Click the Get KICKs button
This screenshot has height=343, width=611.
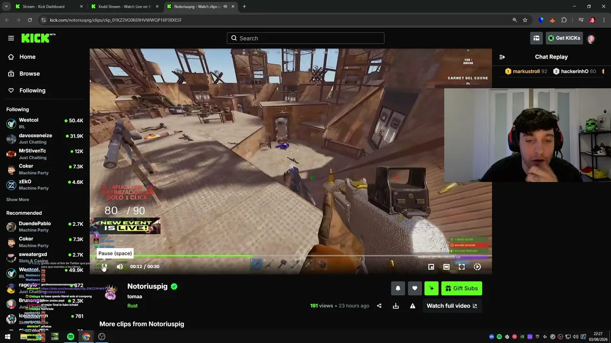pyautogui.click(x=564, y=38)
